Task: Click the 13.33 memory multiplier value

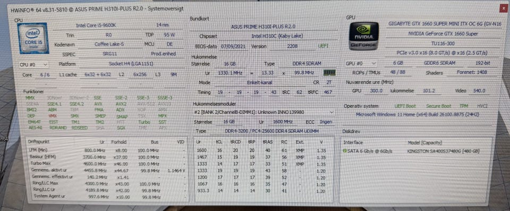Action: [x=268, y=73]
